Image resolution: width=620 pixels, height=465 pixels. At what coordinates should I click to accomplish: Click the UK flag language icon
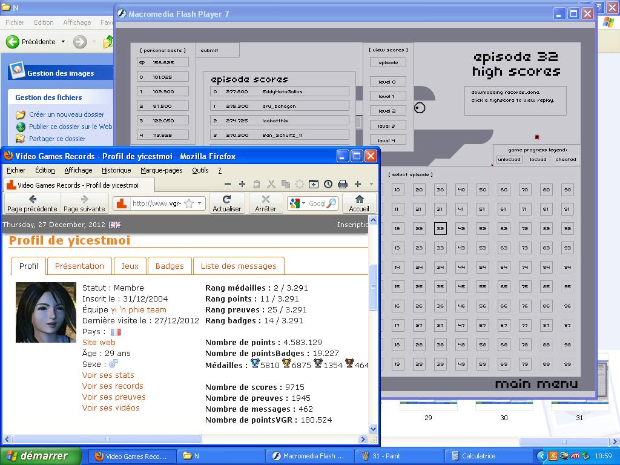pyautogui.click(x=115, y=225)
